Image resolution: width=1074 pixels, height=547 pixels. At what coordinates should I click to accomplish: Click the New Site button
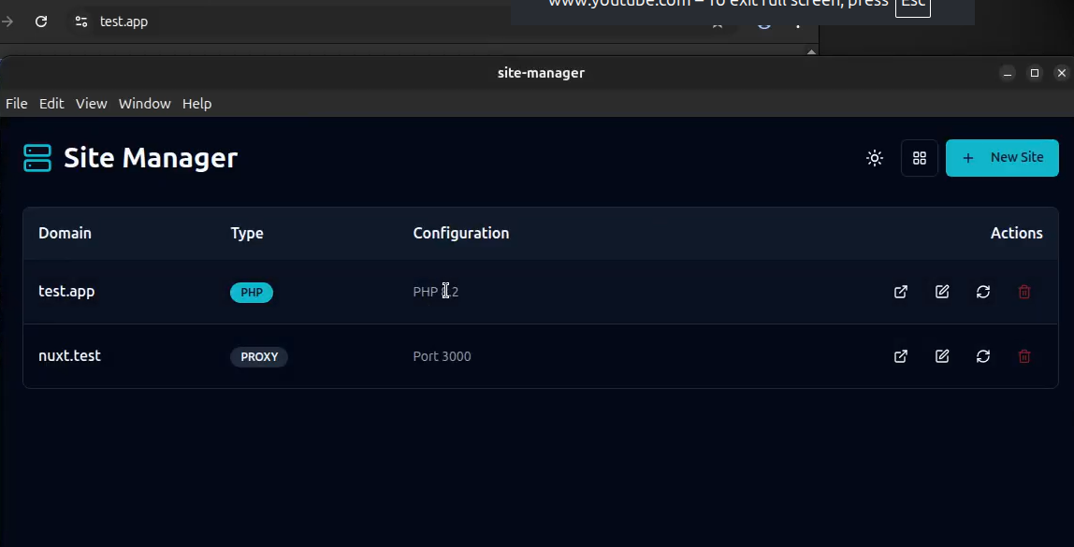(1002, 158)
